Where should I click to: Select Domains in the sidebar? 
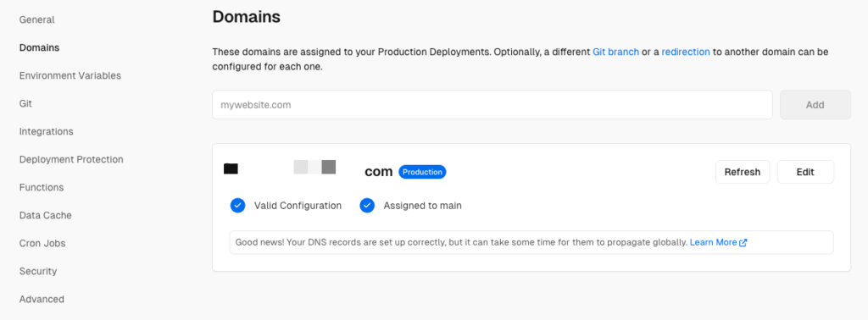[x=39, y=47]
